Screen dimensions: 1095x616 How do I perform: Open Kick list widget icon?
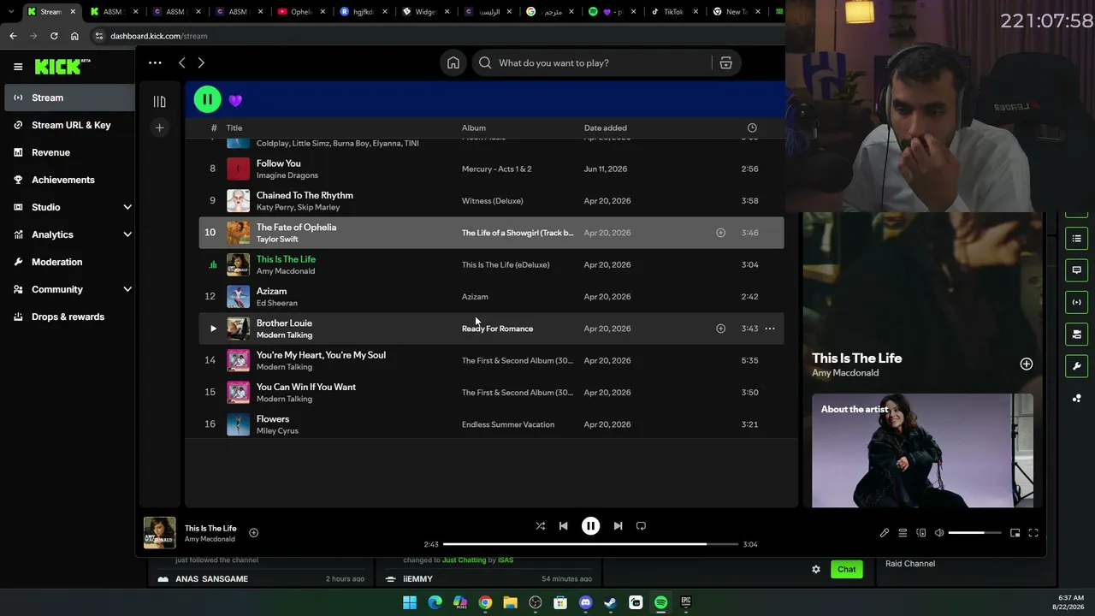coord(1076,239)
